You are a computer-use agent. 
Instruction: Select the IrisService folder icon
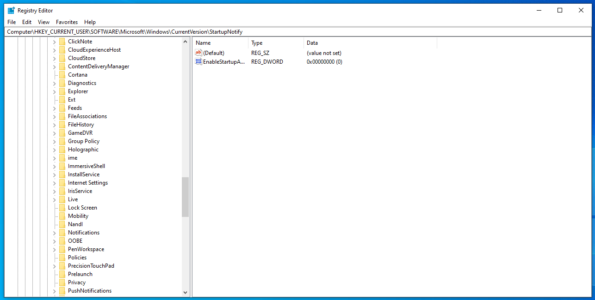(62, 191)
